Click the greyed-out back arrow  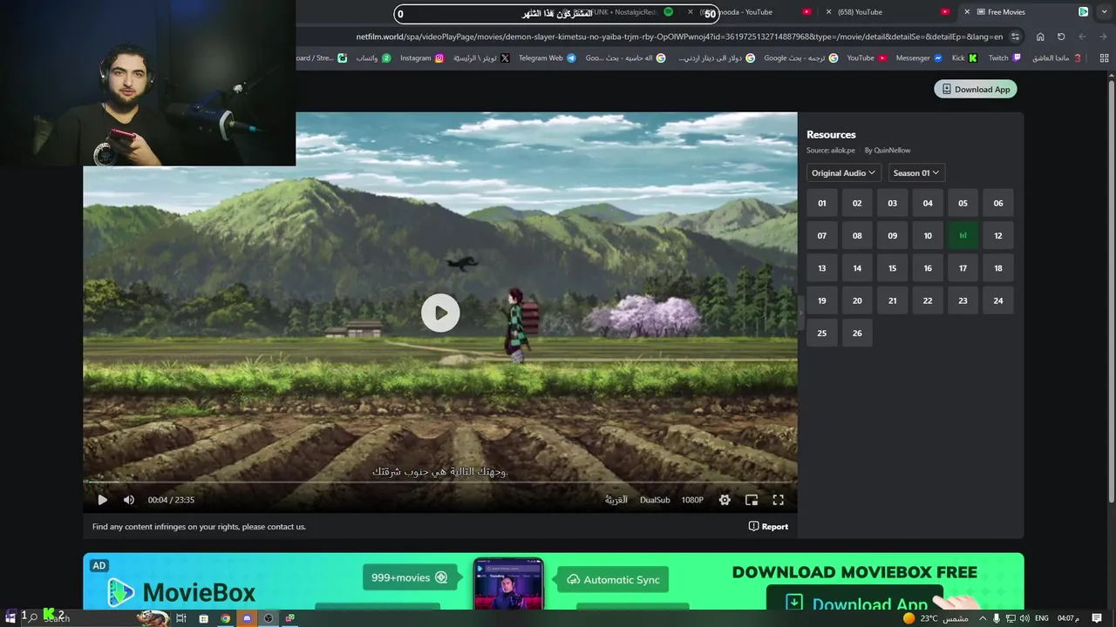[x=1082, y=37]
